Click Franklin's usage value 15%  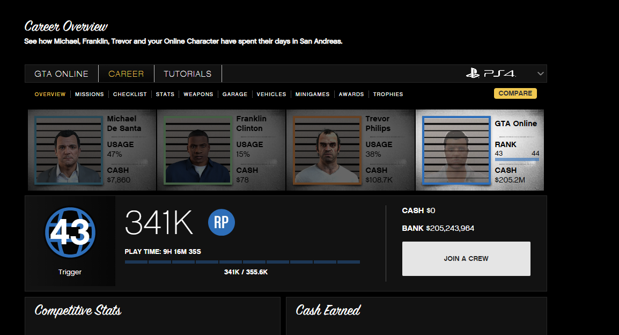243,154
